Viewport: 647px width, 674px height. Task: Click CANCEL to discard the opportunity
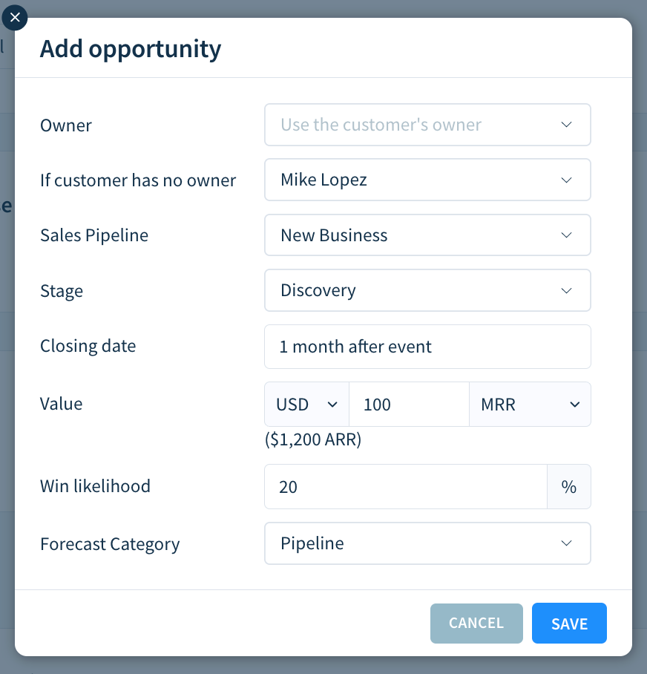(476, 623)
